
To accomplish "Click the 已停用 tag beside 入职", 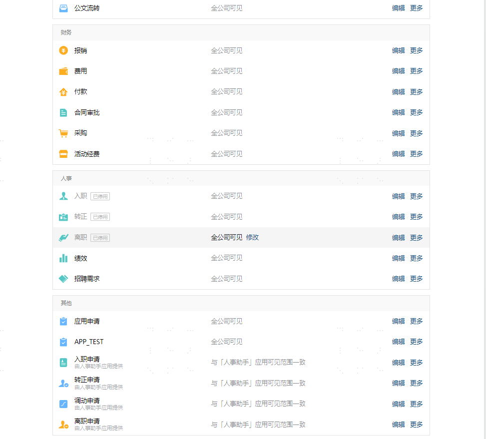I will point(100,196).
